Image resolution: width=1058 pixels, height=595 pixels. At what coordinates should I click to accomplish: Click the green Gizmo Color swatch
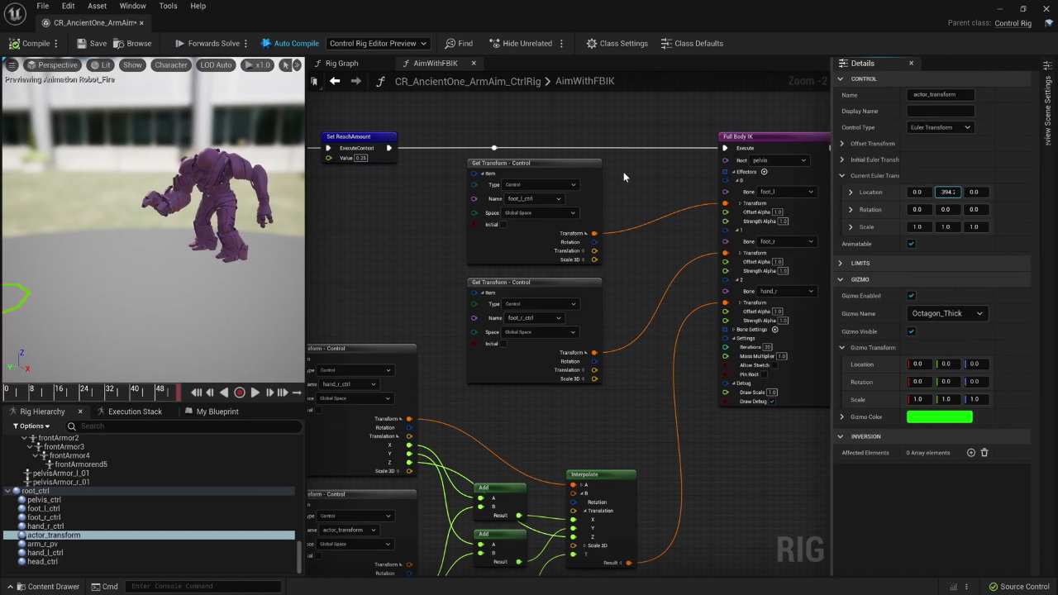point(939,417)
